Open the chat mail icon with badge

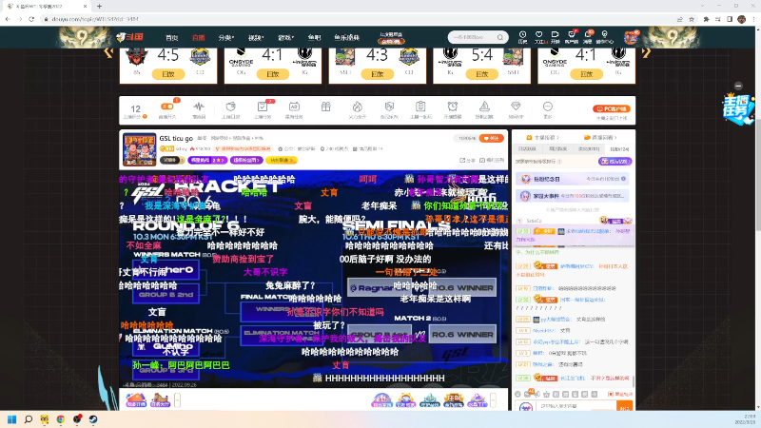527,395
